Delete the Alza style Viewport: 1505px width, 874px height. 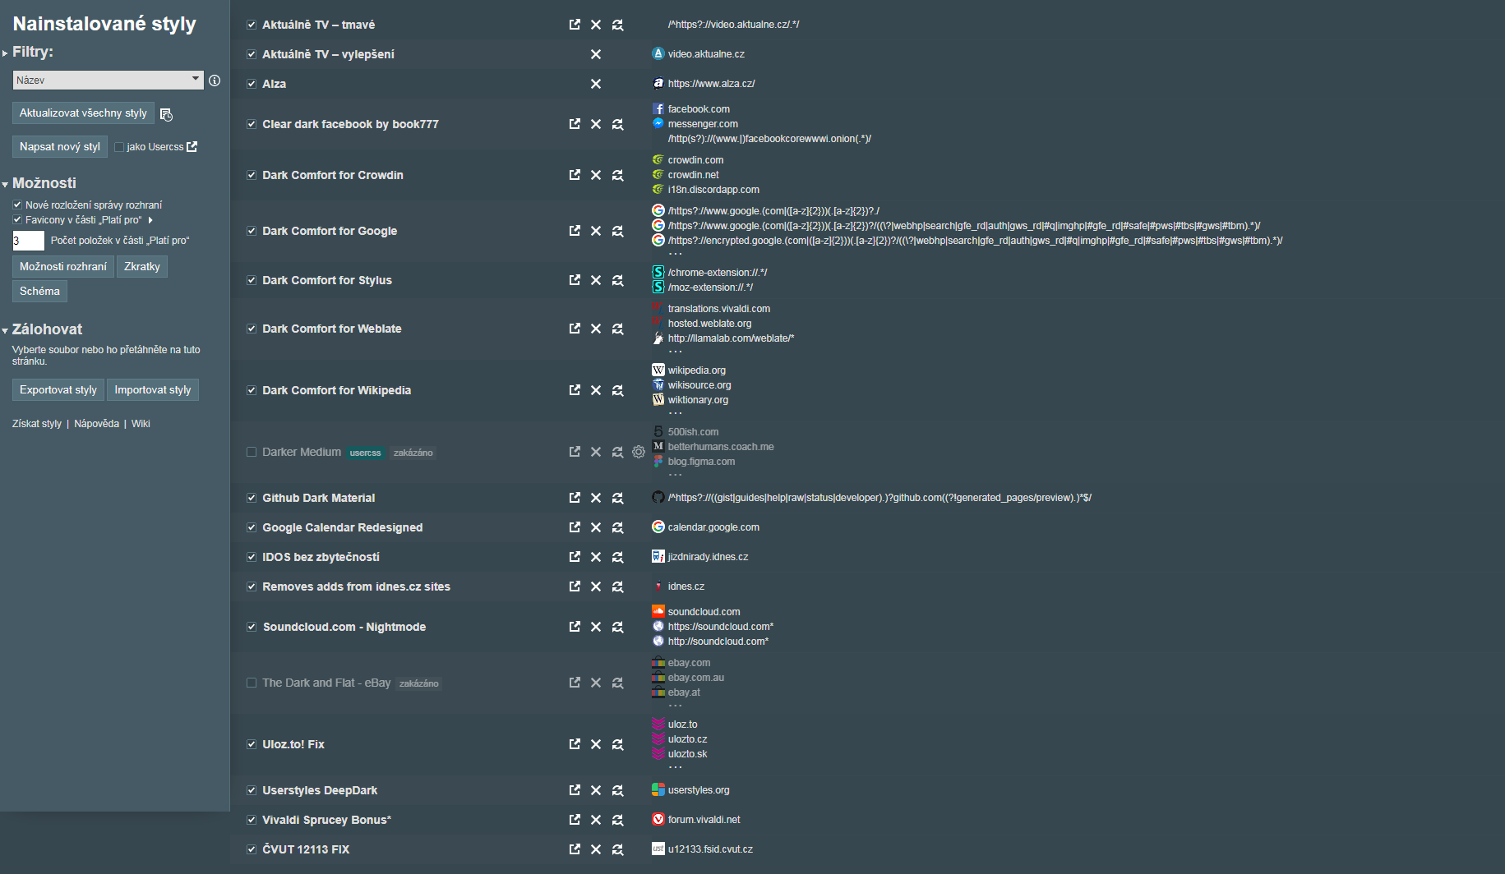[x=596, y=84]
